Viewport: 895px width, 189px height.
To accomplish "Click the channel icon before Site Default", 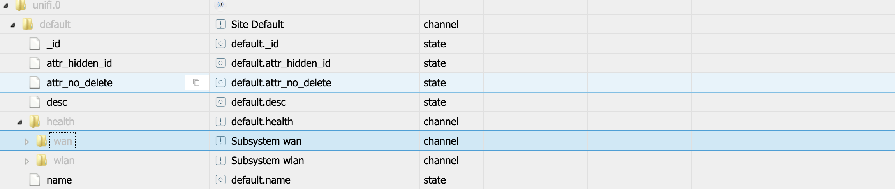I will click(x=220, y=24).
